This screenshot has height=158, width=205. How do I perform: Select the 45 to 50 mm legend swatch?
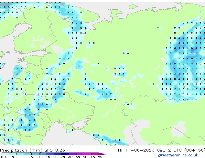click(95, 154)
